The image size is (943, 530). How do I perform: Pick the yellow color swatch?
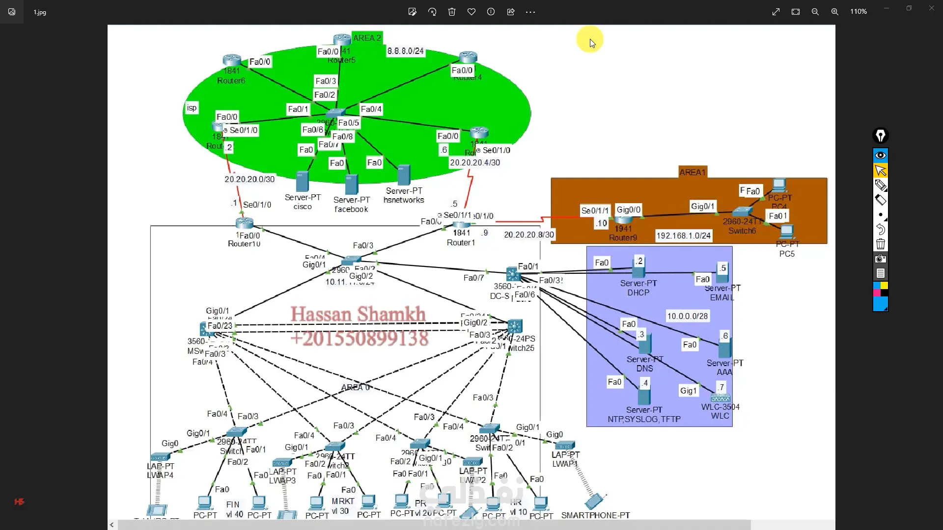(884, 285)
